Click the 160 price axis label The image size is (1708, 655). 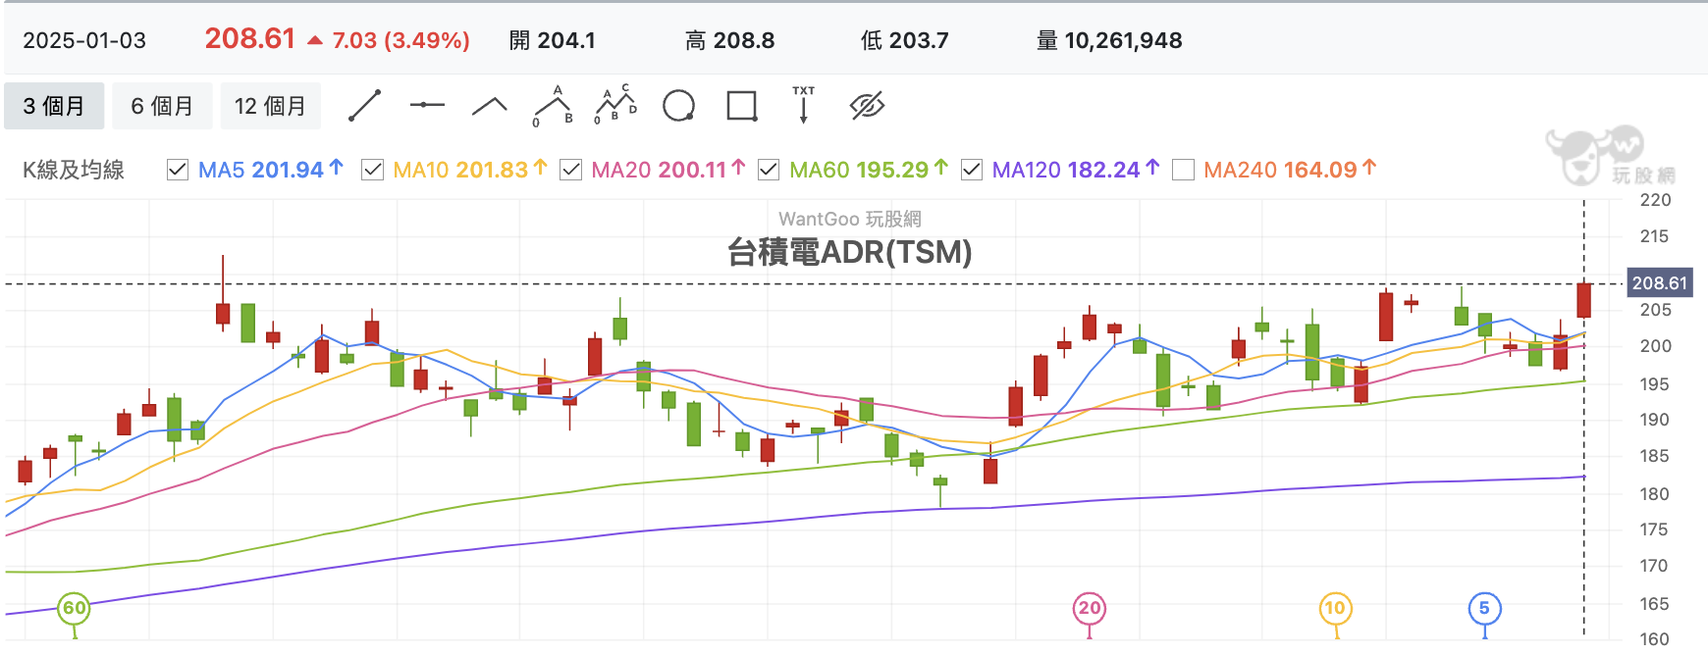(x=1655, y=639)
